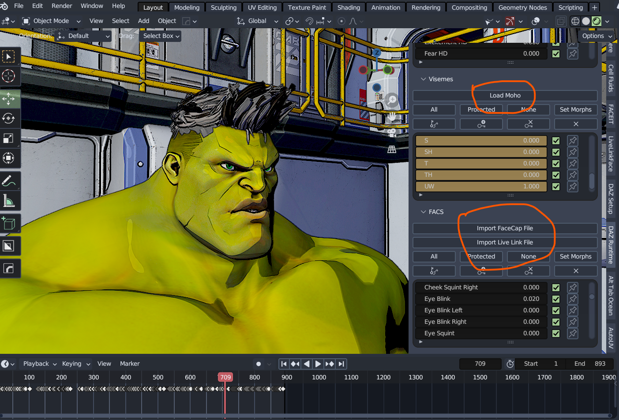Uncheck the Eye Squint checkbox
This screenshot has width=619, height=420.
(x=556, y=334)
